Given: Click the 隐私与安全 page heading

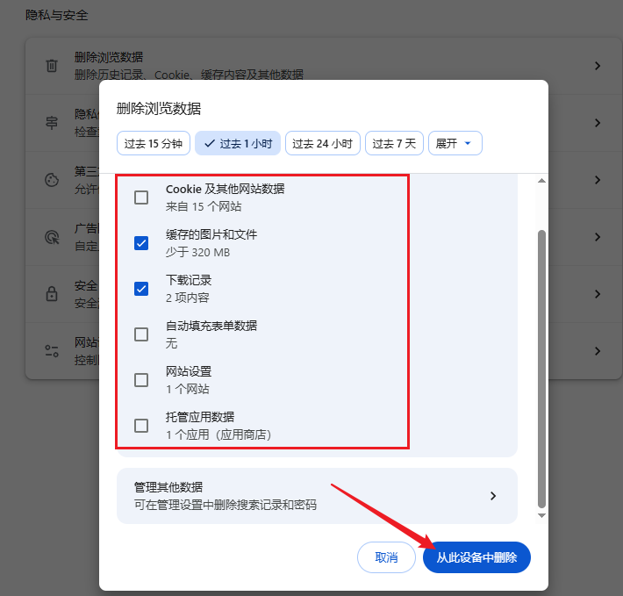Looking at the screenshot, I should [57, 15].
